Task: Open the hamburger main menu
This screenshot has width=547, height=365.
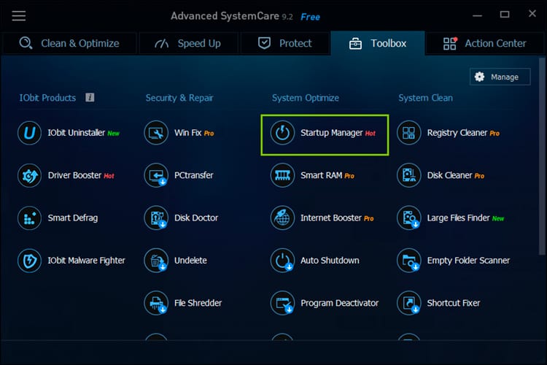Action: [19, 16]
